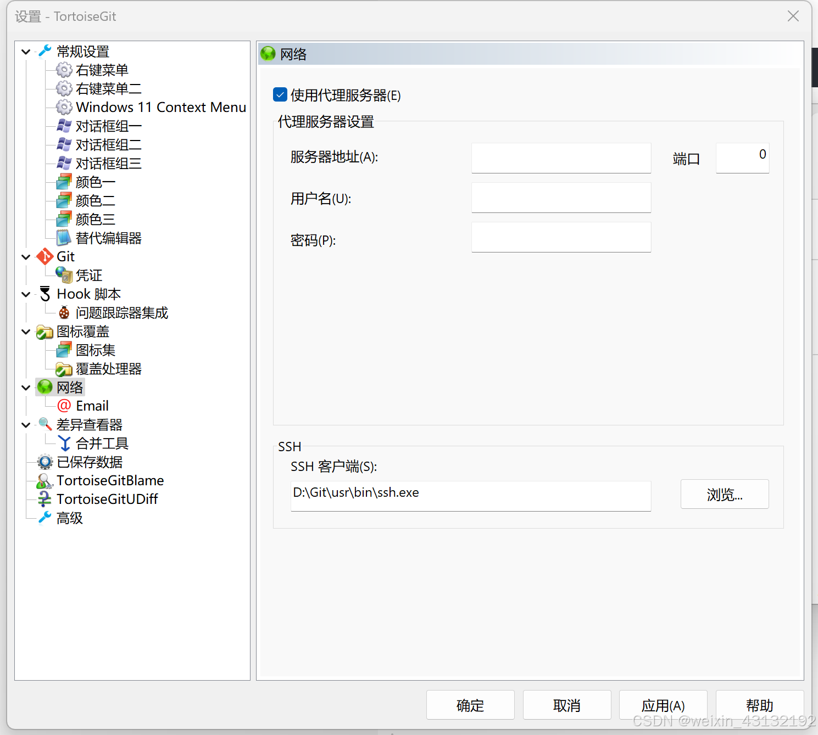Click the gear icon for 右键菜单二
The image size is (818, 735).
tap(64, 88)
